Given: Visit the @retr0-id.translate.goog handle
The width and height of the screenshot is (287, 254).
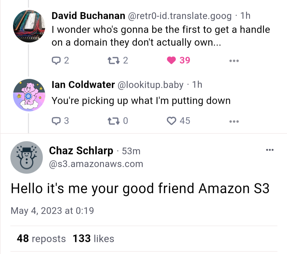Looking at the screenshot, I should [180, 16].
